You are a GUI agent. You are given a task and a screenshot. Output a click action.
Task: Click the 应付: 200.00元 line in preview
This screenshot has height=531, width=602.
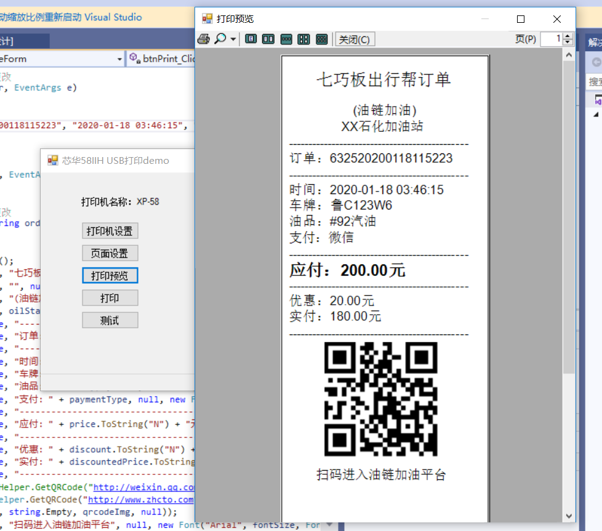(347, 270)
